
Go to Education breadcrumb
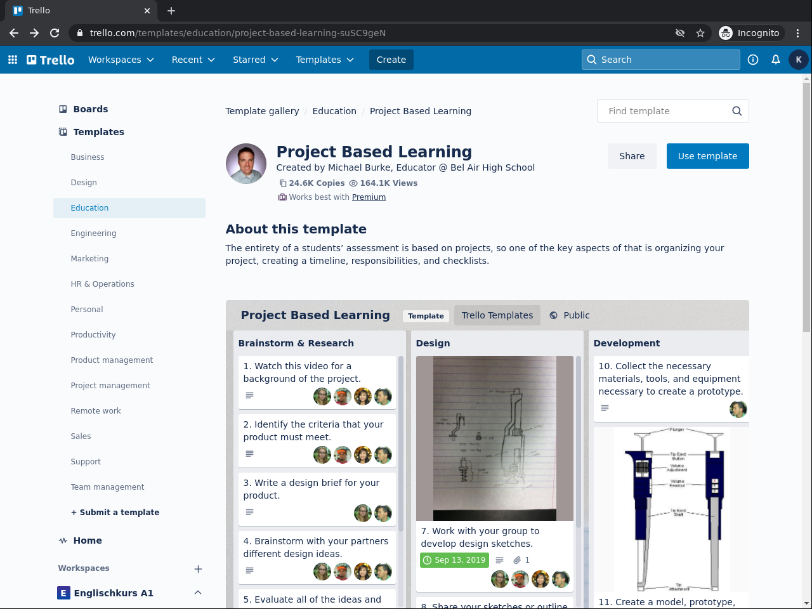click(x=334, y=111)
